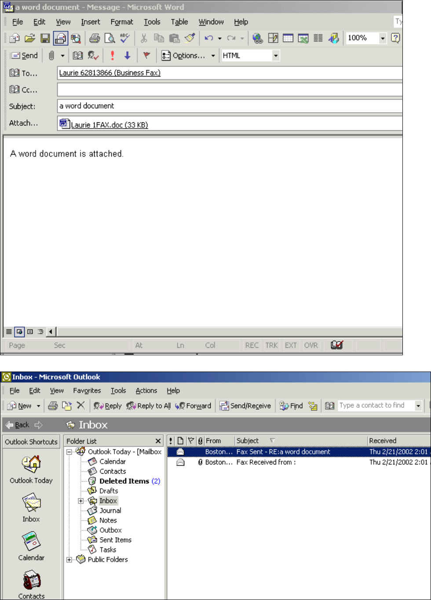431x600 pixels.
Task: Click Reply in the Outlook toolbar
Action: 107,406
